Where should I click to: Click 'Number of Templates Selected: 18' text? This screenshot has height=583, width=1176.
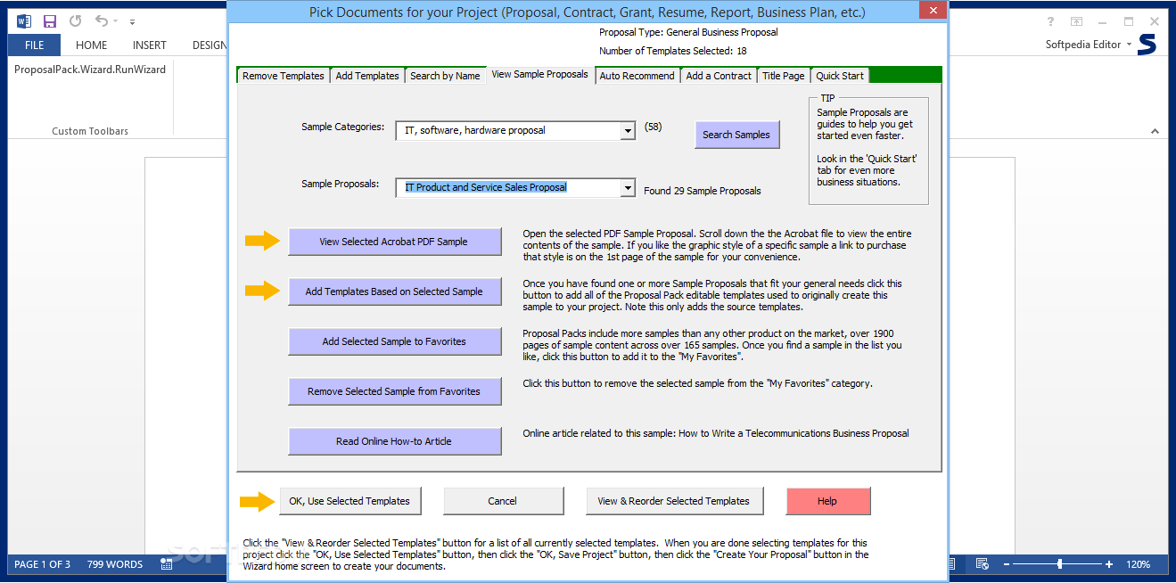point(673,51)
